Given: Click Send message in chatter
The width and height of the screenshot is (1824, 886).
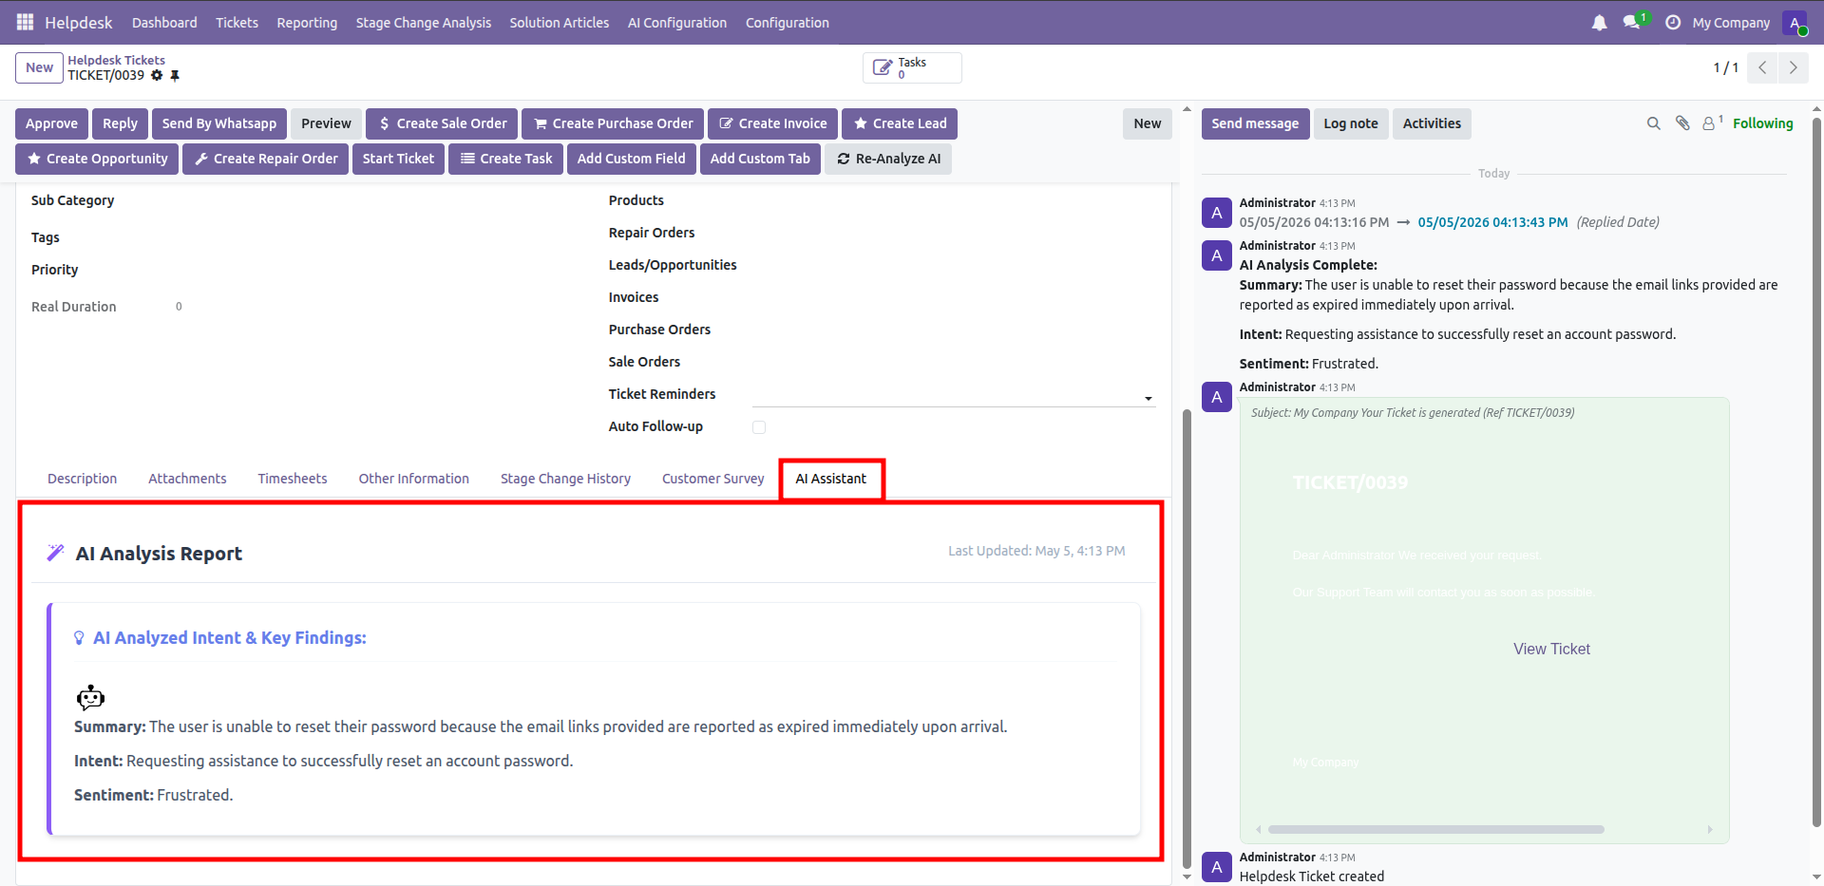Looking at the screenshot, I should (x=1255, y=123).
